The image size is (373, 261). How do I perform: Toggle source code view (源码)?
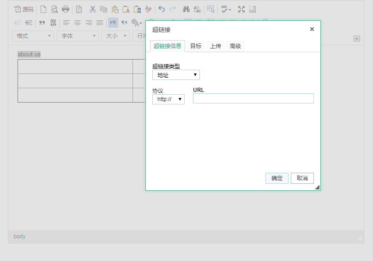click(x=24, y=9)
